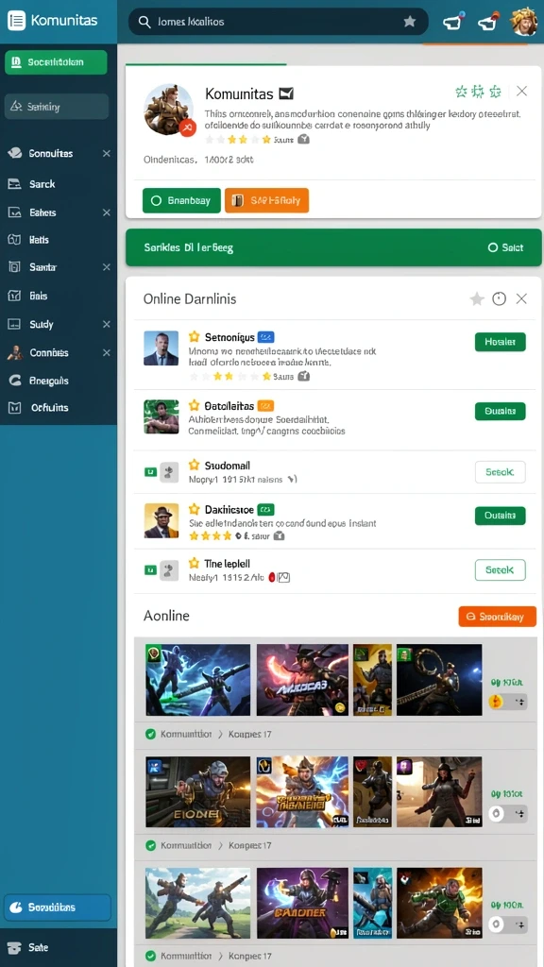
Task: Open the EIONE game thumbnail in second row
Action: [x=198, y=792]
